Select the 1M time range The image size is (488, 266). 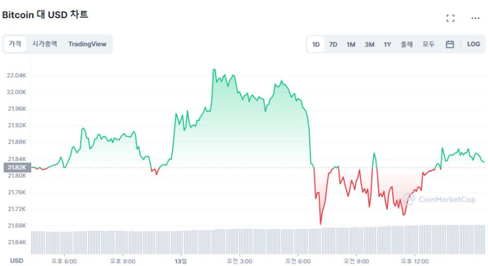point(351,44)
